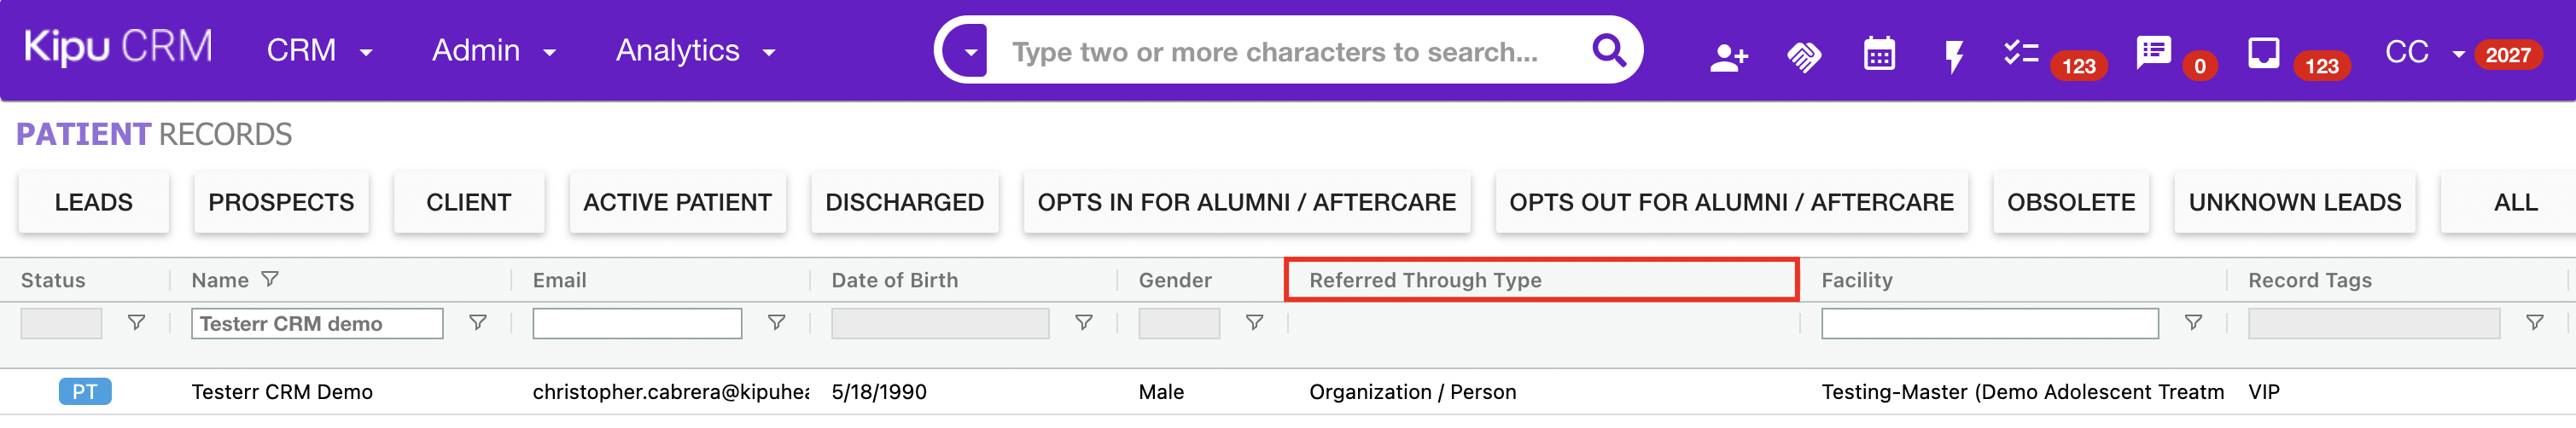Open the Testerr CRM Demo patient record
This screenshot has height=428, width=2576.
tap(282, 392)
